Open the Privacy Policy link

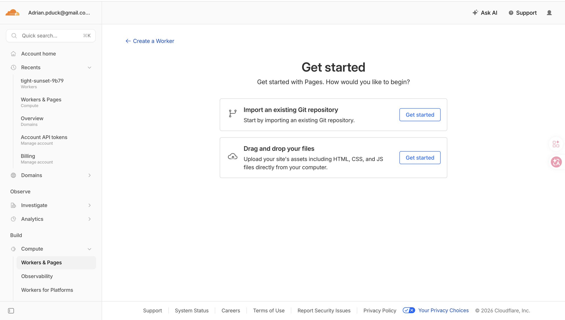pos(380,311)
